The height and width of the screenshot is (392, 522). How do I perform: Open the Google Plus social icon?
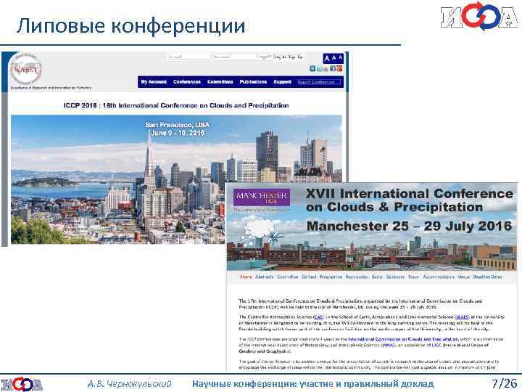[339, 68]
